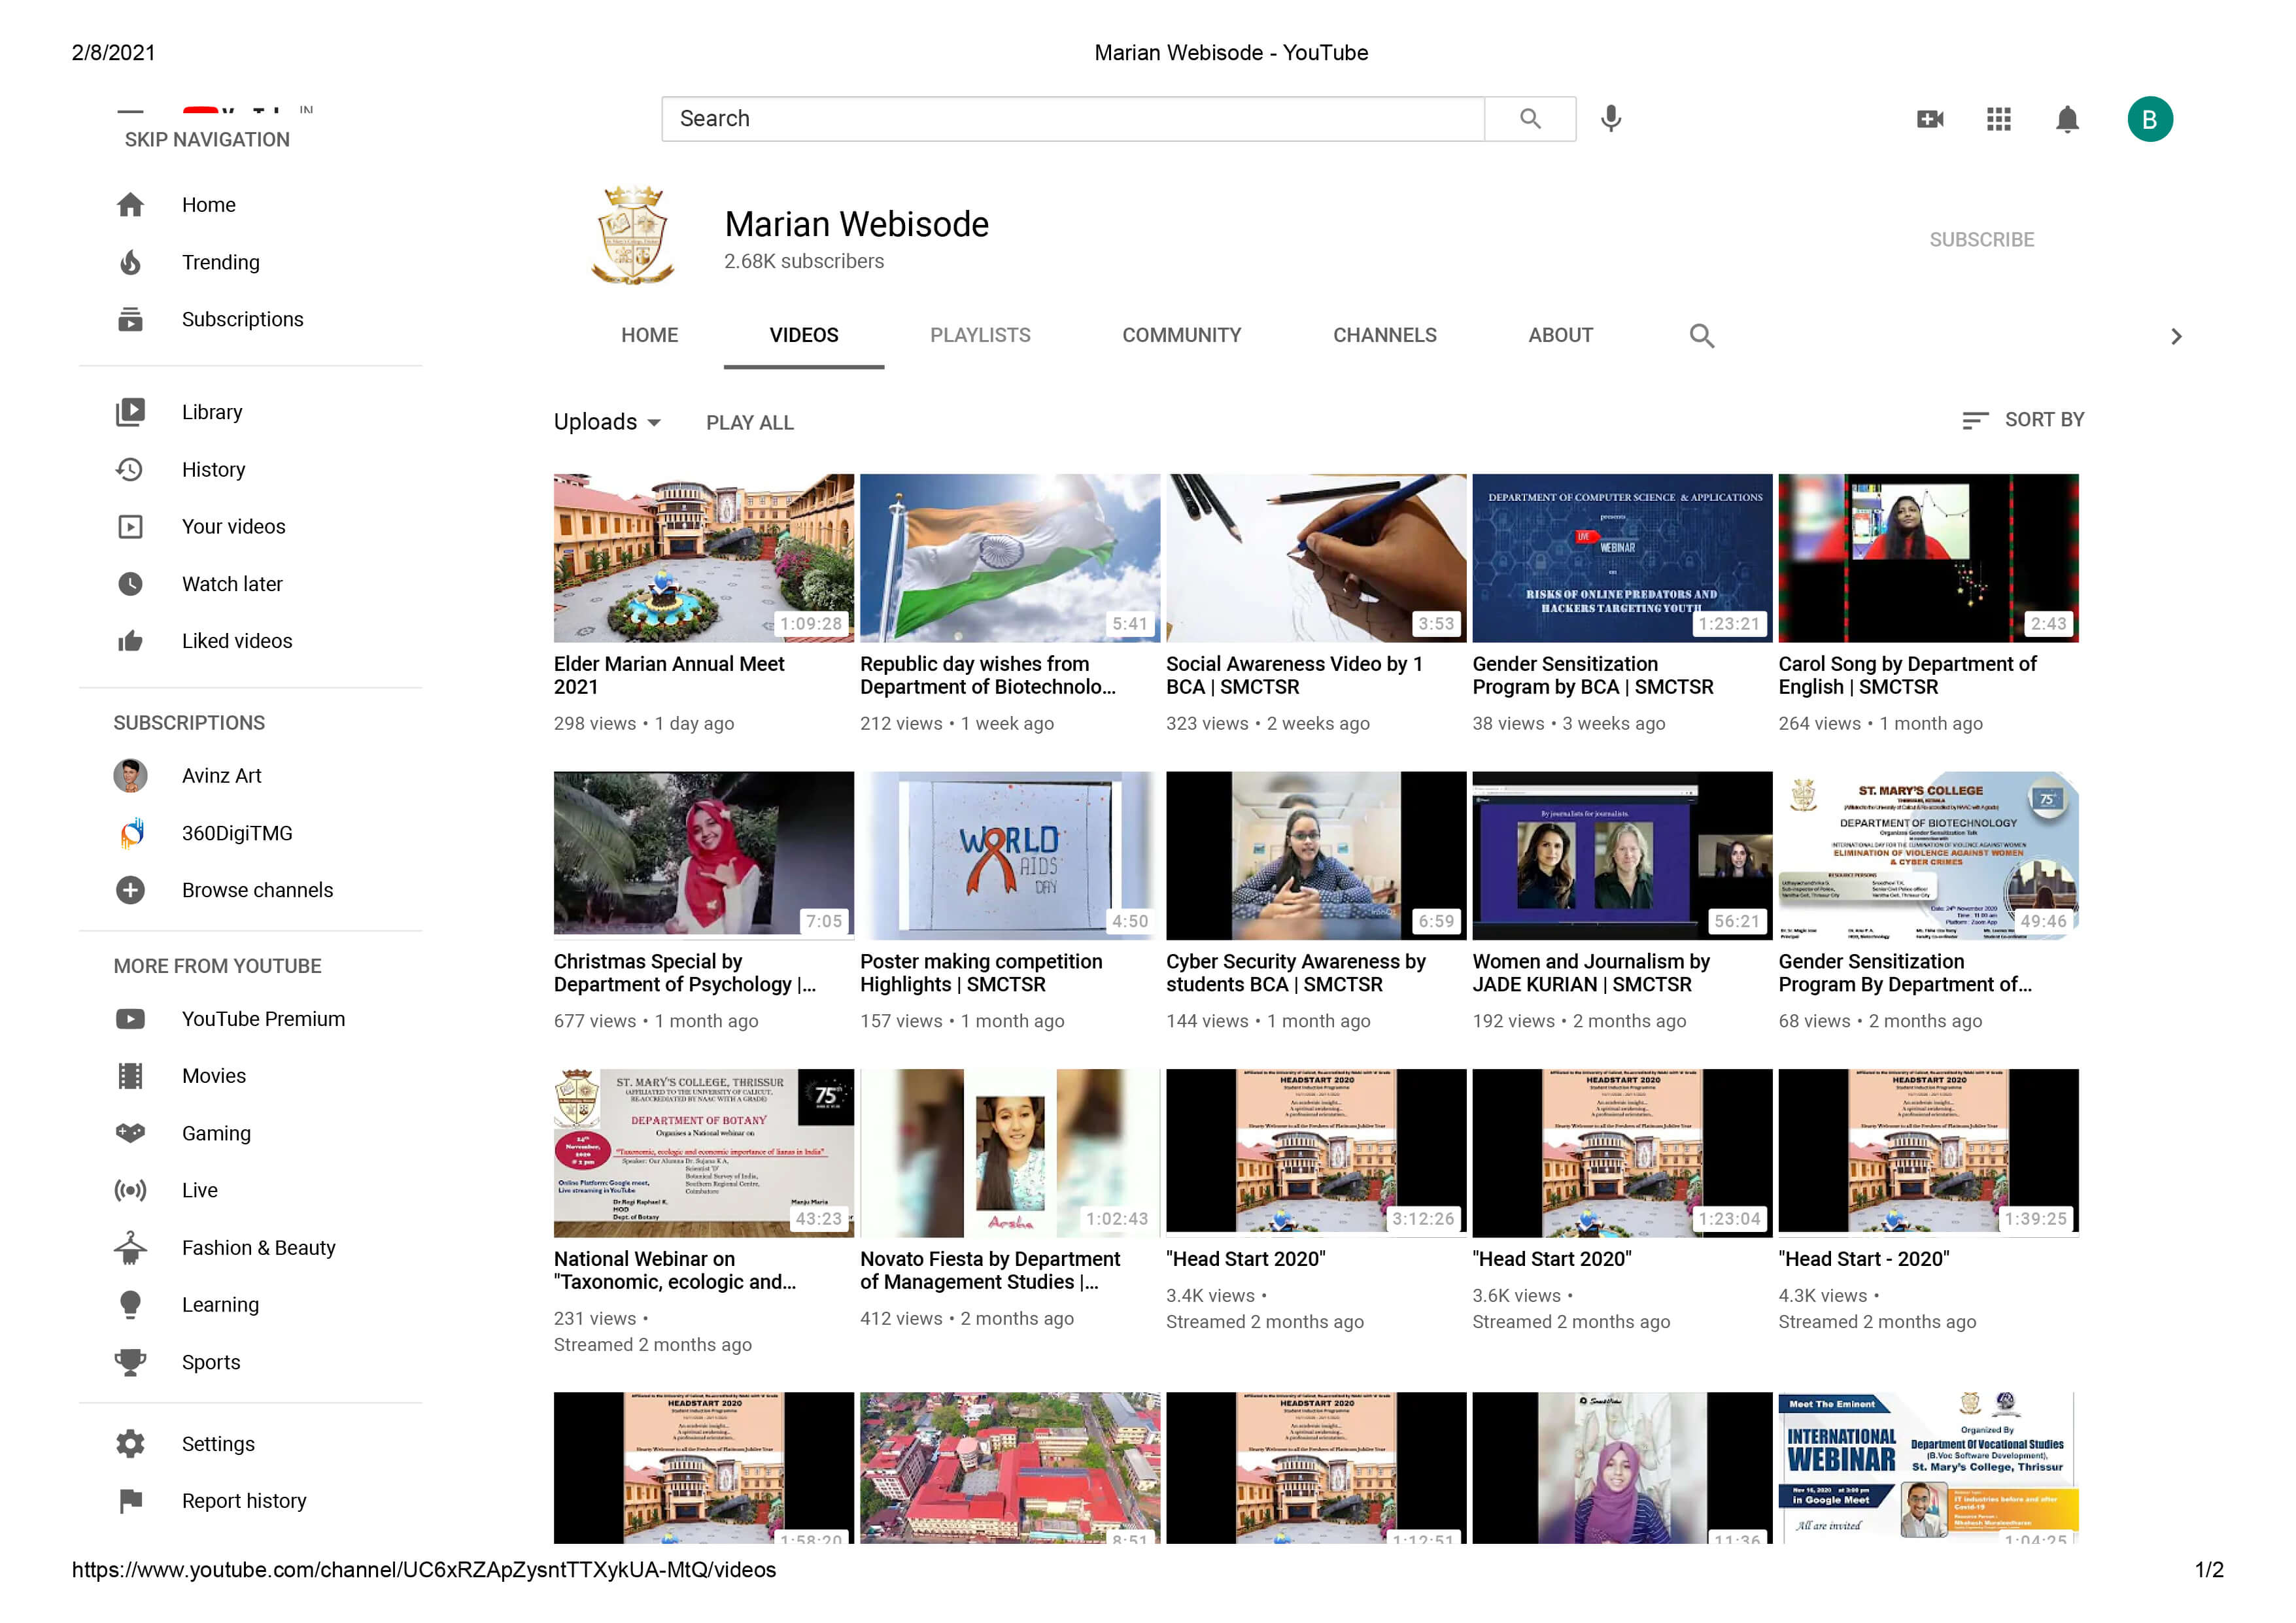2296x1623 pixels.
Task: Click Gender Sensitization Program by BCA title
Action: (x=1592, y=675)
